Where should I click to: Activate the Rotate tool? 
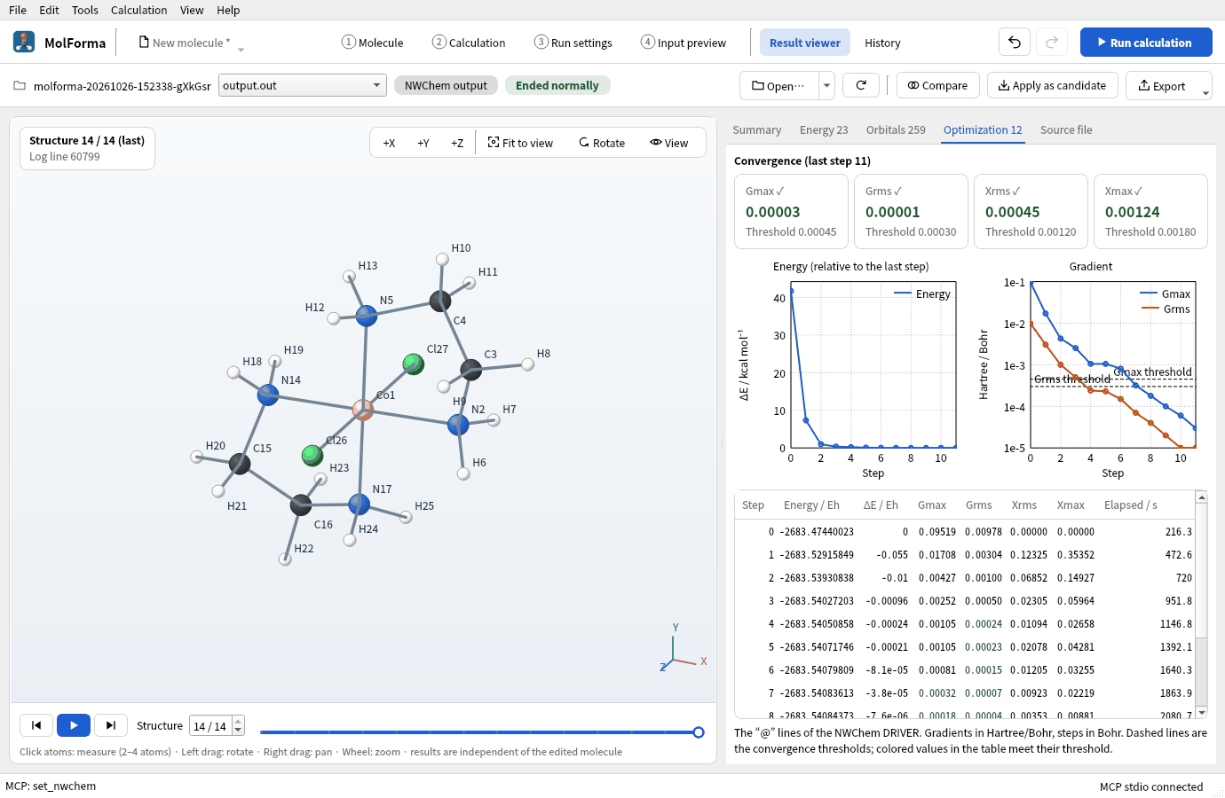[x=602, y=143]
